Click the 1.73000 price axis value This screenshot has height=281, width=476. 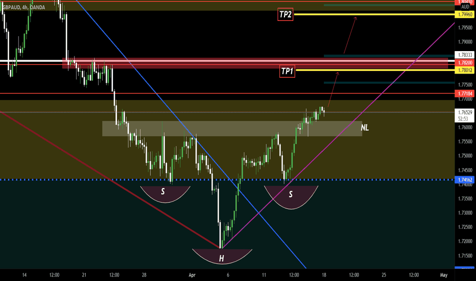(x=465, y=213)
